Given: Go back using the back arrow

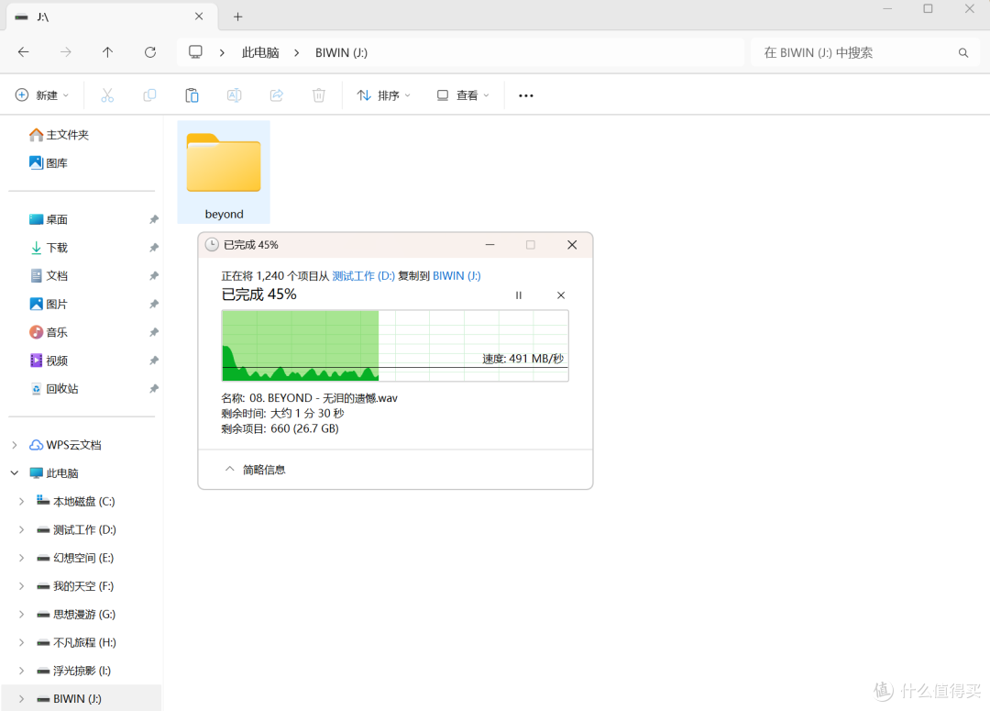Looking at the screenshot, I should click(x=23, y=52).
